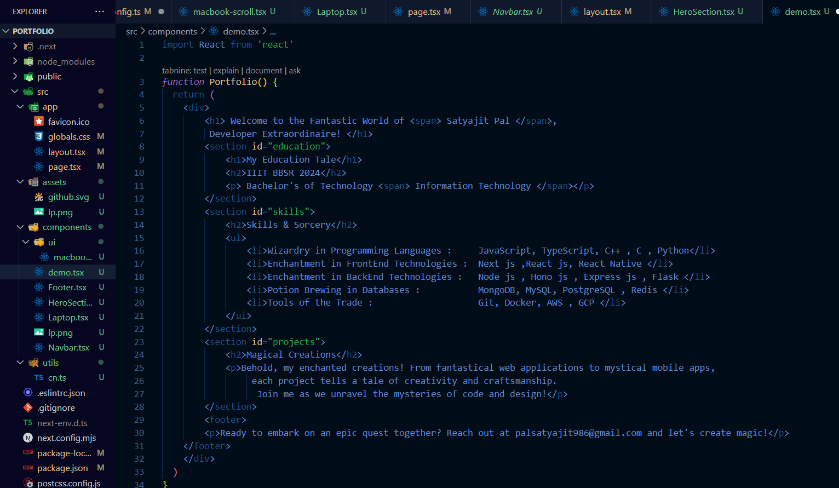Click React icon beside Navbar.tsx in explorer
Screen dimensions: 839x488
click(x=39, y=347)
